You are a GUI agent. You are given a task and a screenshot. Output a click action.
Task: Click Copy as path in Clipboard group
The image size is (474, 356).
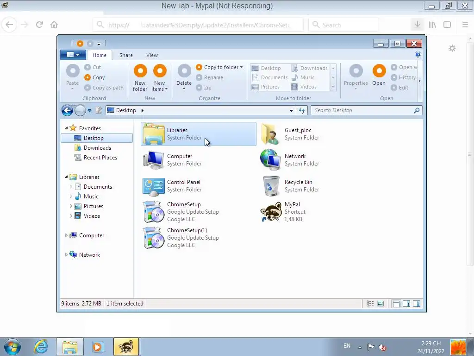(104, 88)
